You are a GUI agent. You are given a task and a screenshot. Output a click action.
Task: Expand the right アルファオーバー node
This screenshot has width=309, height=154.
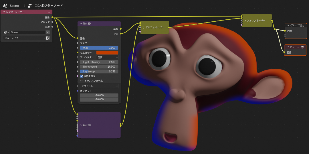click(245, 21)
